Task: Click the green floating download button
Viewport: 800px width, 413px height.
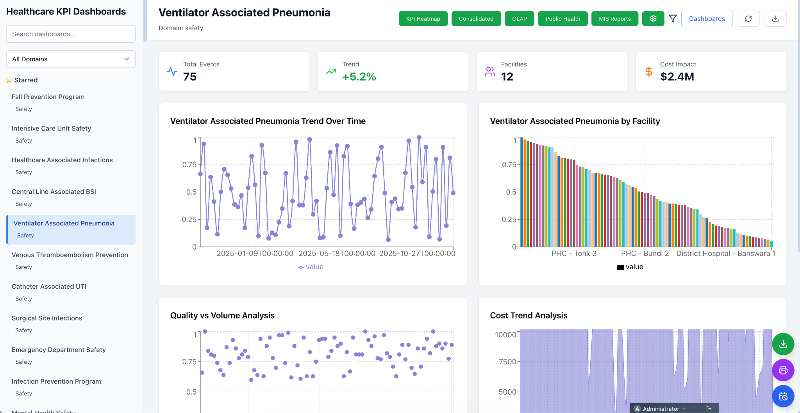Action: (x=783, y=344)
